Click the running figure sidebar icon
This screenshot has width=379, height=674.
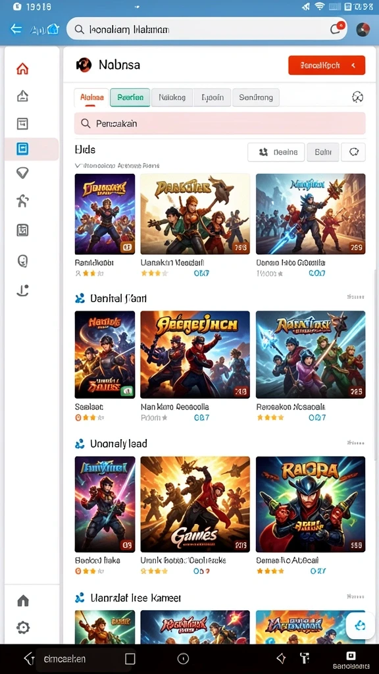click(x=22, y=201)
